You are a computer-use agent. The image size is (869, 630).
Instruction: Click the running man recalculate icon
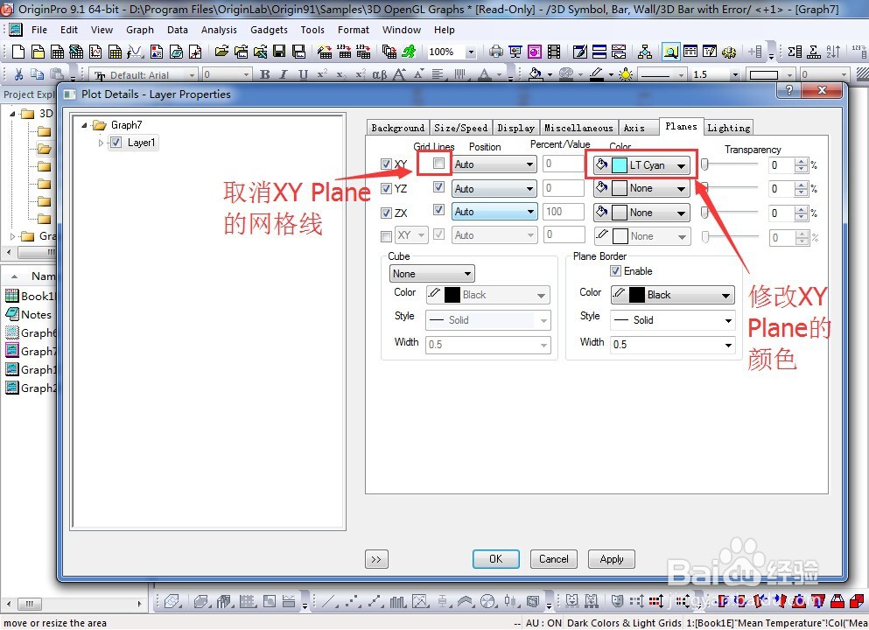click(409, 52)
